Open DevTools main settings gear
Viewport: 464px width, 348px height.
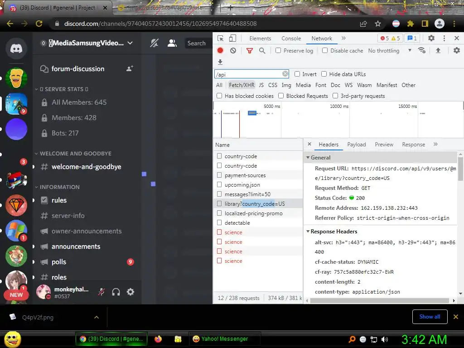(x=431, y=38)
